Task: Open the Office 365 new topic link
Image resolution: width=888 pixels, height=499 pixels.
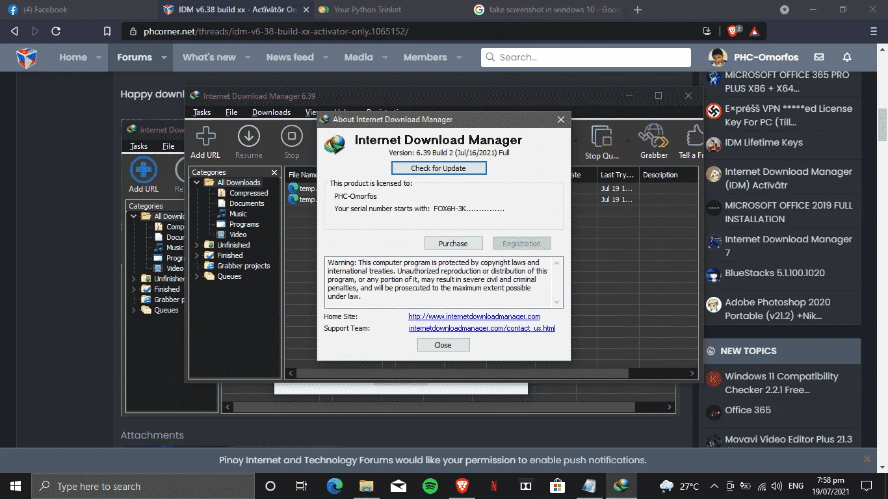Action: [748, 410]
